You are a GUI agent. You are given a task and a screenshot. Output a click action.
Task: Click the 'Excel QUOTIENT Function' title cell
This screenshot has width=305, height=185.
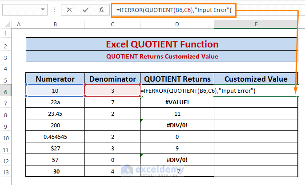[x=162, y=44]
